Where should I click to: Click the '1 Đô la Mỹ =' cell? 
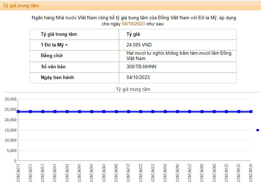click(x=74, y=45)
